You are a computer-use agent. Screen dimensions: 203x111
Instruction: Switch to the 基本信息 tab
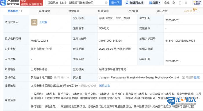point(15,11)
